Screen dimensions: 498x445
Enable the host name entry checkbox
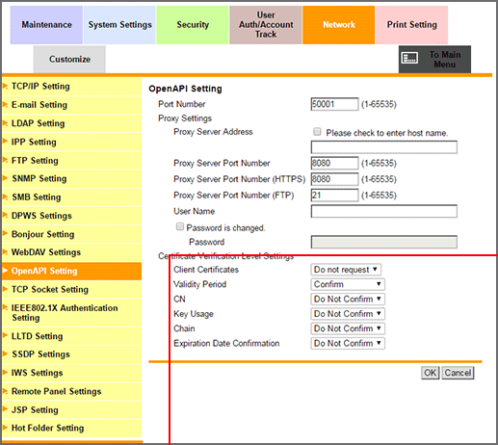[x=317, y=132]
